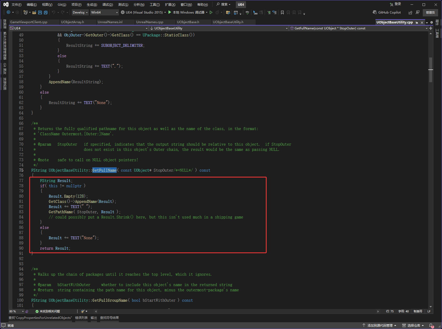Click the Visual Studio logo icon

(6, 4)
